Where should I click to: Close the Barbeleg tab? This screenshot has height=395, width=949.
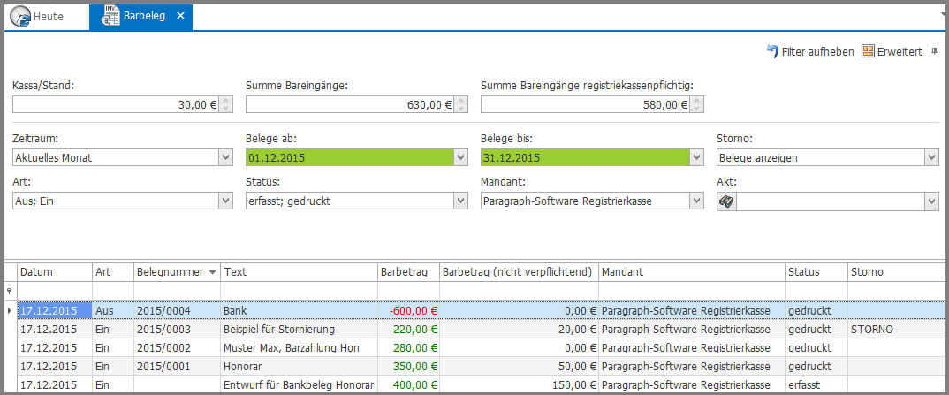click(x=180, y=16)
